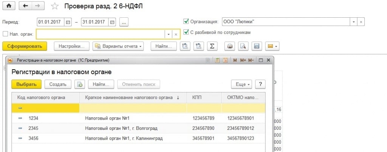
Task: Sort by Код налогового органа column header
Action: 41,97
